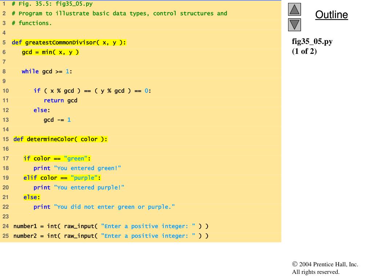Click the elif color == "purple" line
The image size is (372, 279).
point(62,178)
